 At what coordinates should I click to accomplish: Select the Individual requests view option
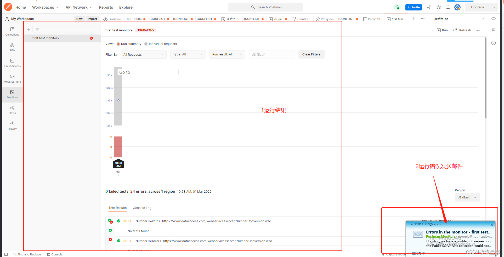[161, 44]
